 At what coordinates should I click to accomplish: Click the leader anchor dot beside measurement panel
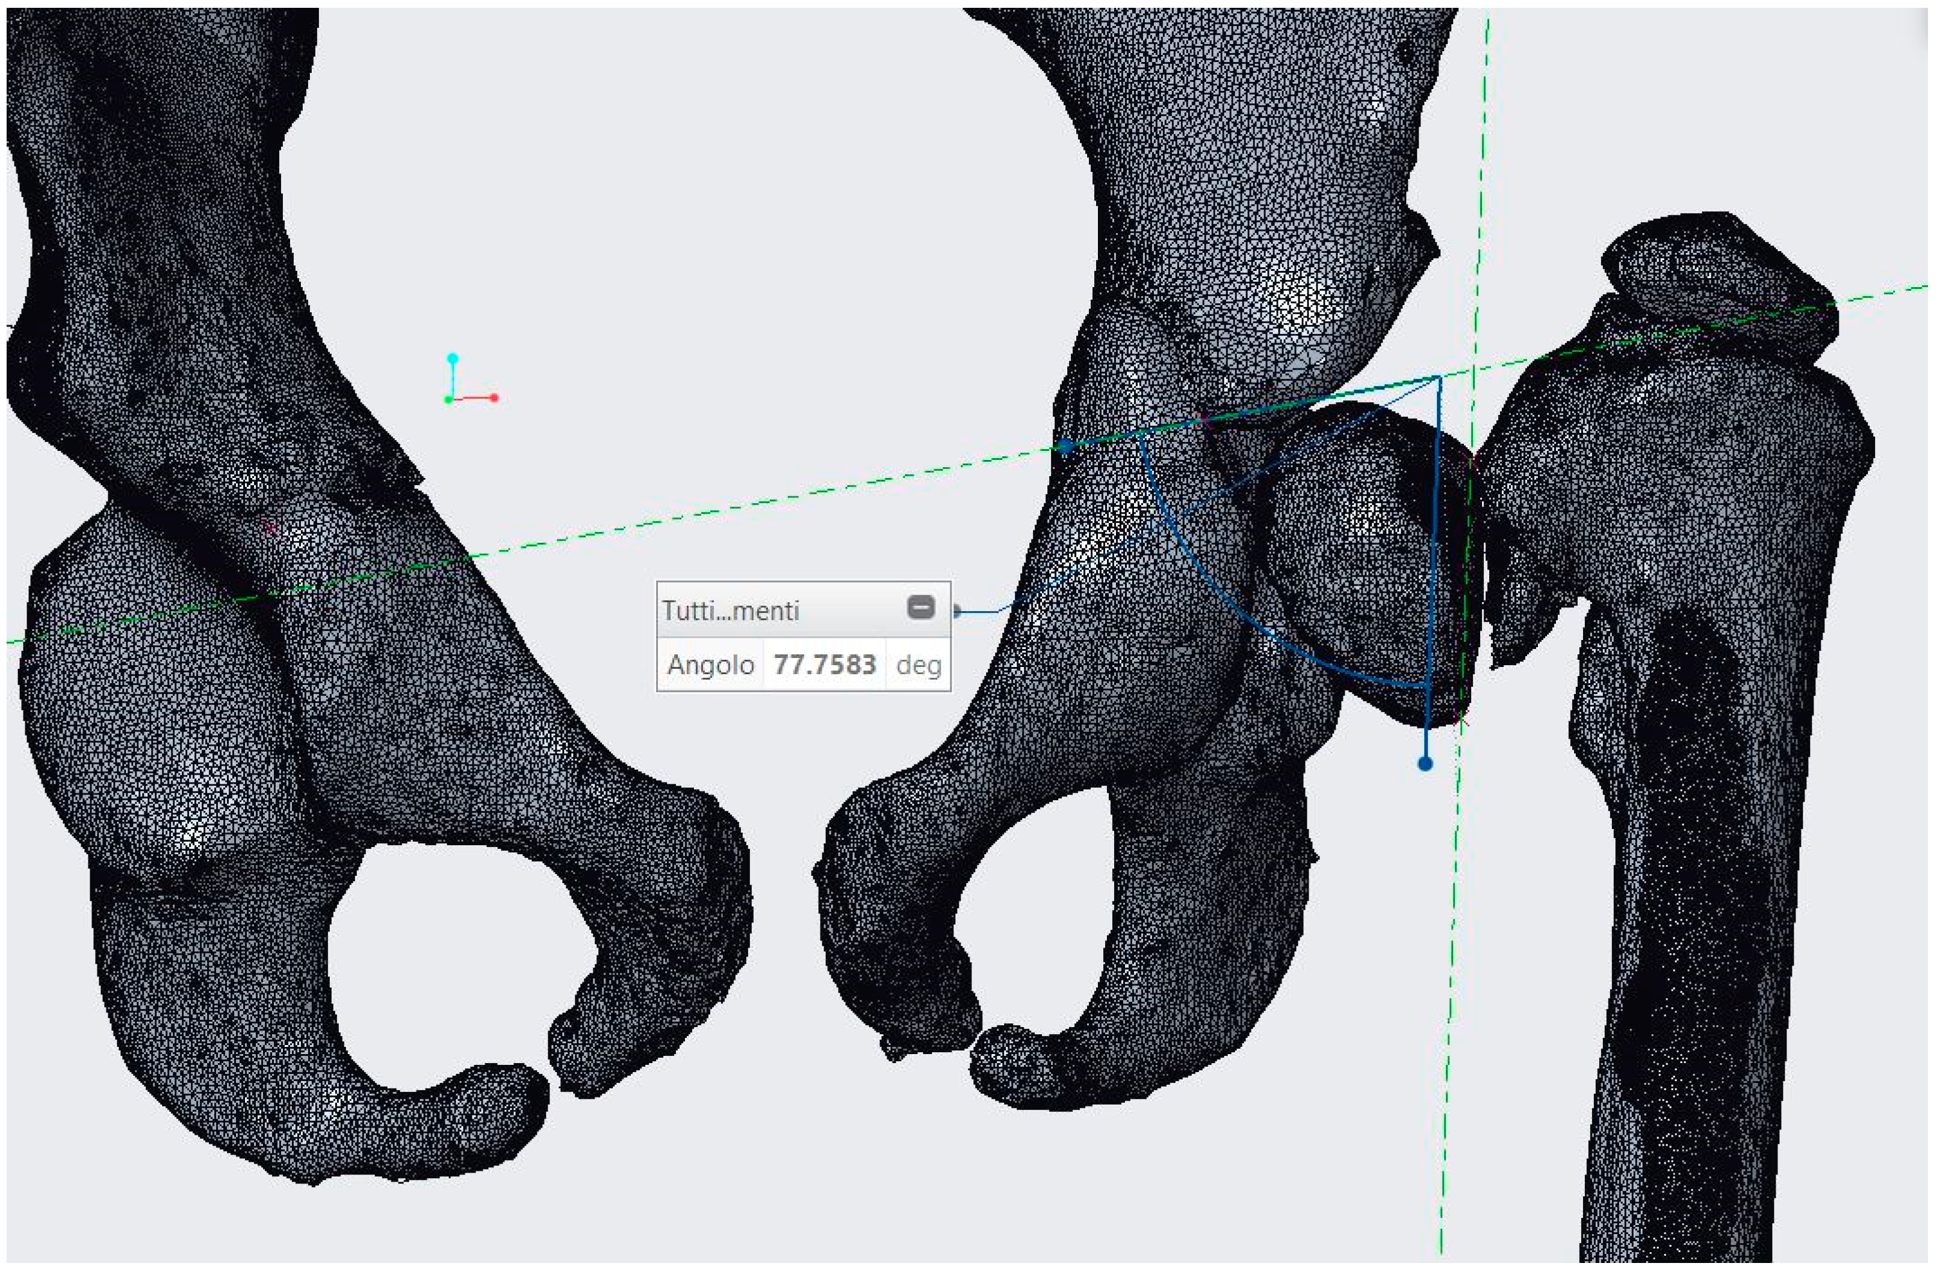(956, 610)
